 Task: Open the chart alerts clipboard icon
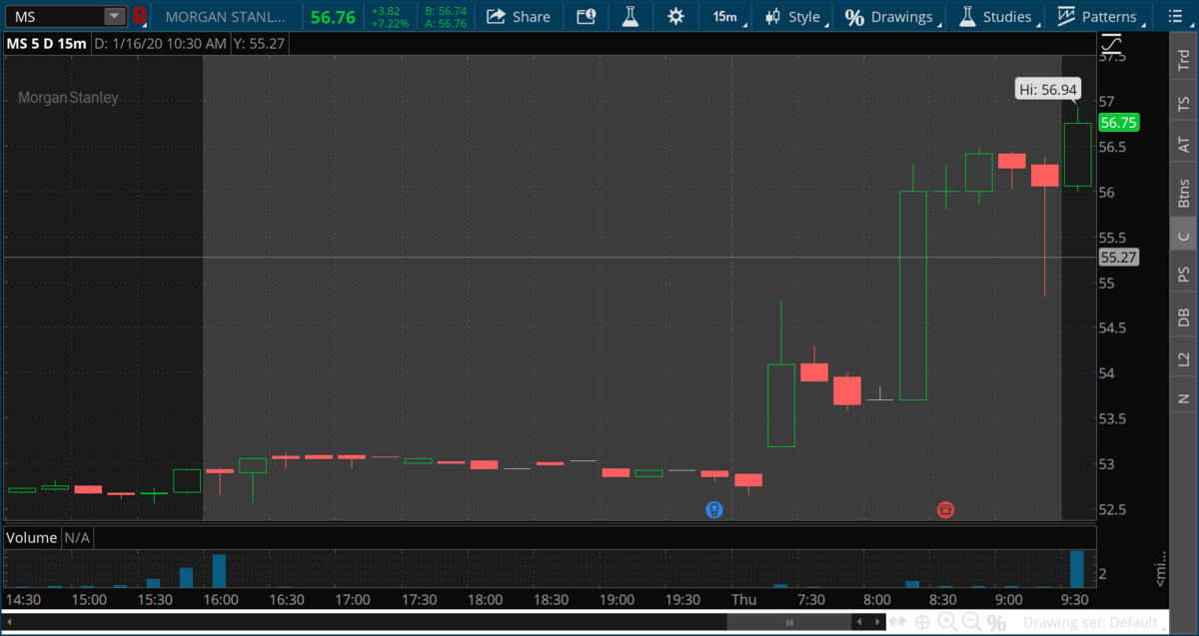586,16
